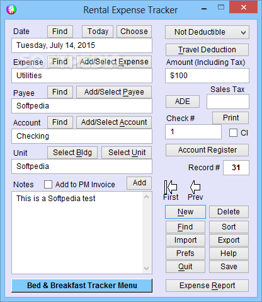Go to previous record with Prev arrow
262x302 pixels.
pyautogui.click(x=195, y=187)
